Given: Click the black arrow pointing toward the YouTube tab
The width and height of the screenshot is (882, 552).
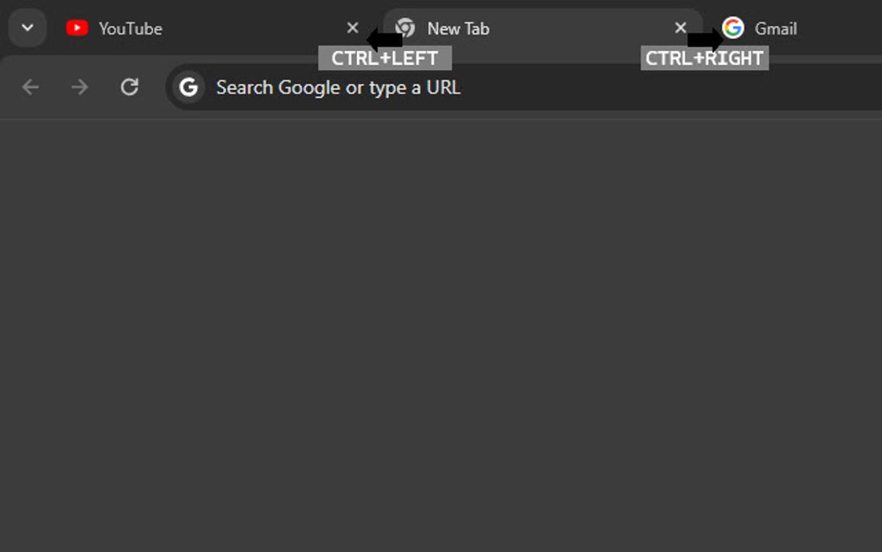Looking at the screenshot, I should click(386, 39).
